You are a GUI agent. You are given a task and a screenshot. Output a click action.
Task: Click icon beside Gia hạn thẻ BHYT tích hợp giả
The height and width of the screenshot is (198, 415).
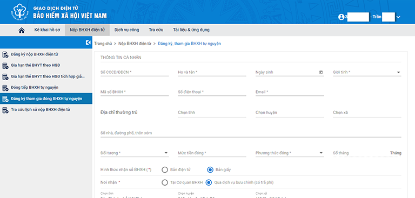5,76
